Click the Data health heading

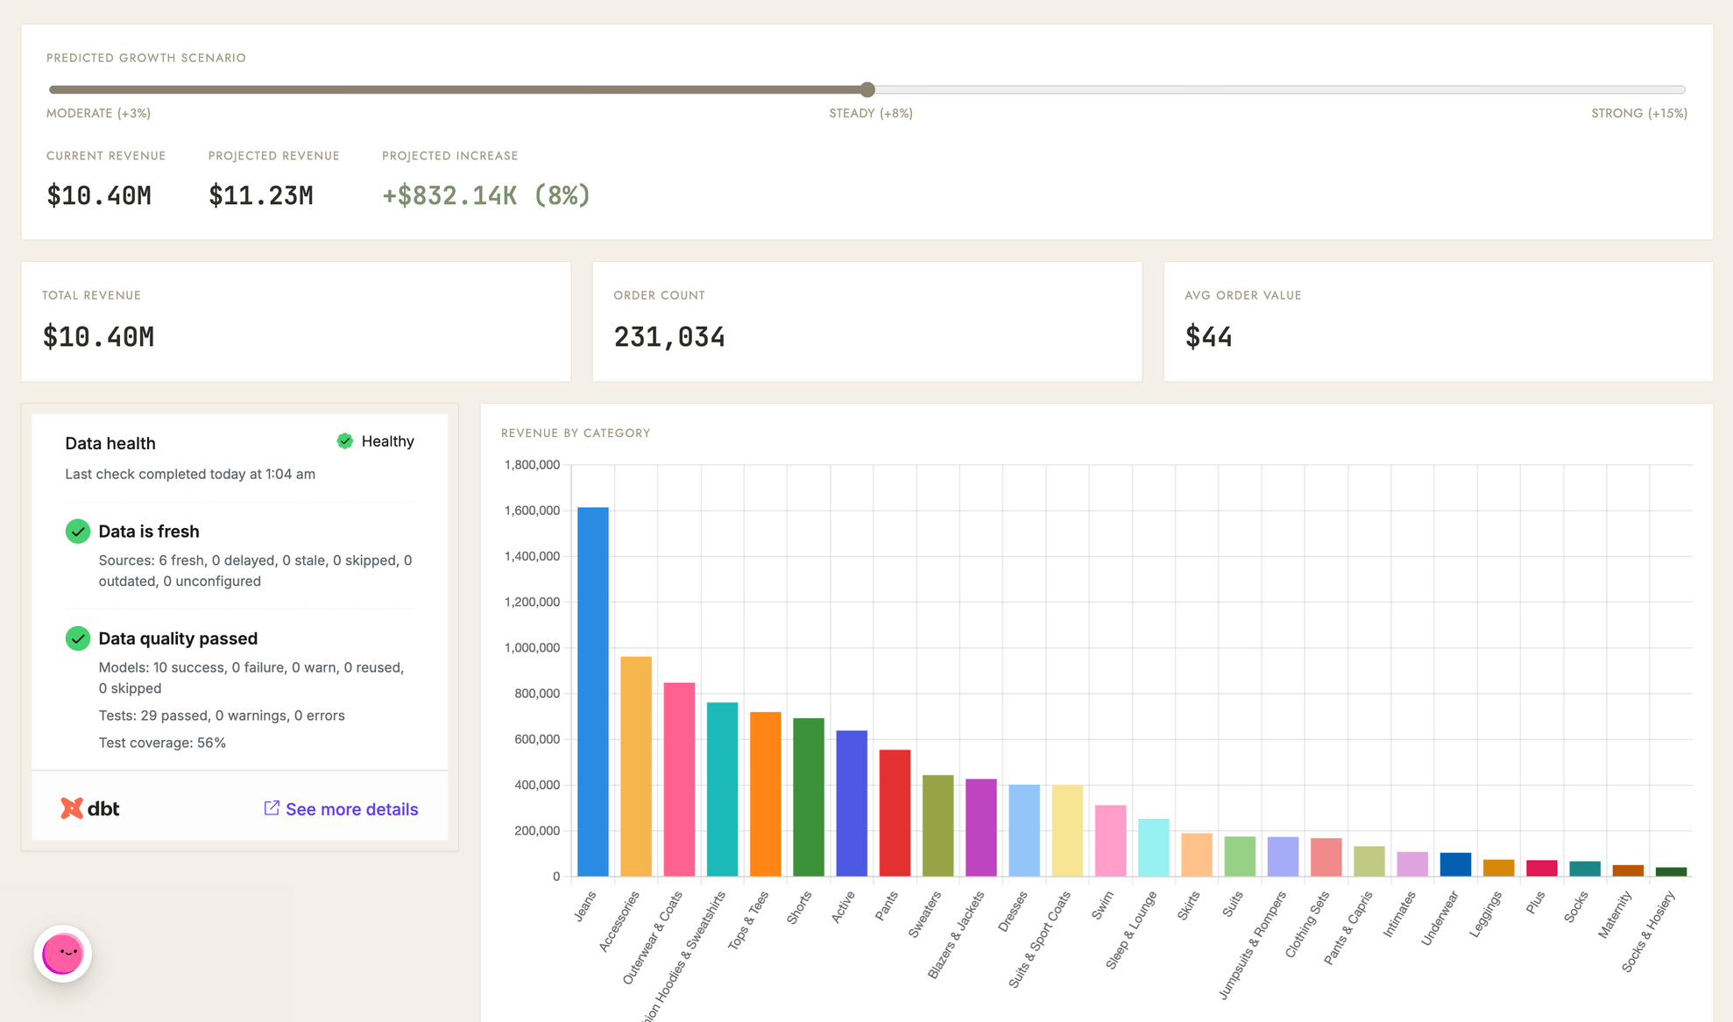click(x=110, y=443)
